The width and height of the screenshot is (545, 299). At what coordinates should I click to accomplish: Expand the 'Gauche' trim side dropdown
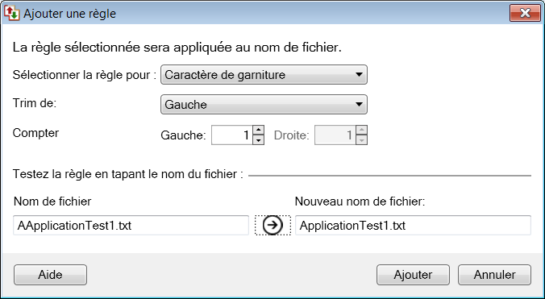point(264,105)
